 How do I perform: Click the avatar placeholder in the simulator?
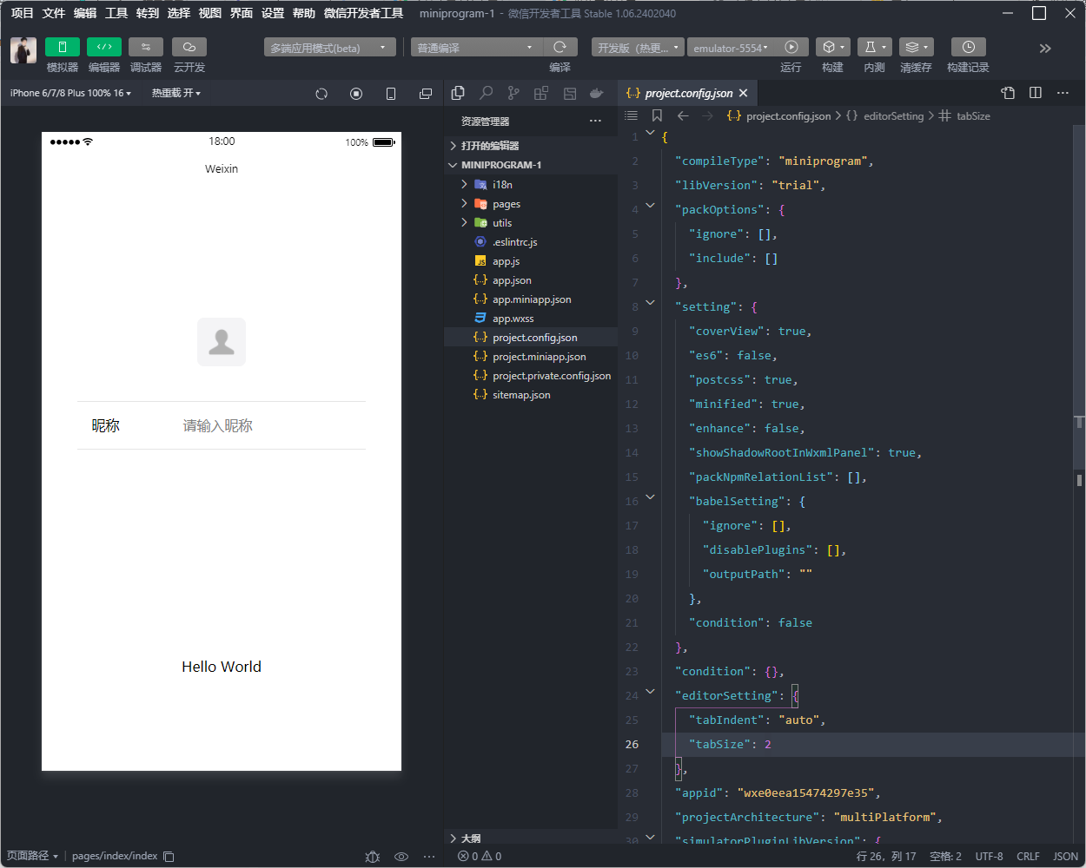click(x=222, y=342)
